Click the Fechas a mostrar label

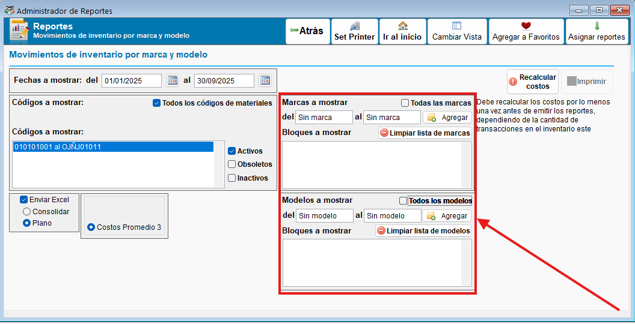click(x=48, y=80)
